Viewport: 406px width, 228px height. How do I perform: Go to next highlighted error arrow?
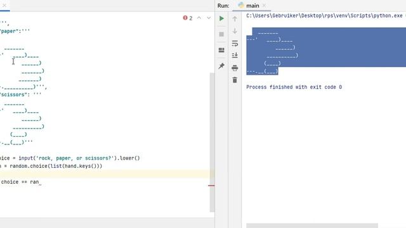click(209, 18)
